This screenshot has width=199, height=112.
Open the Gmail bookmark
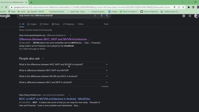pyautogui.click(x=21, y=12)
